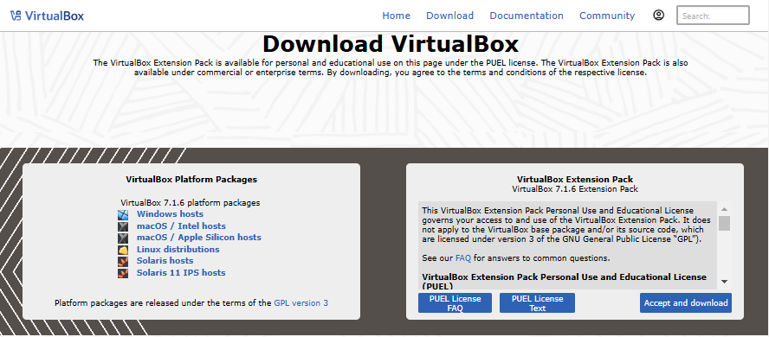769x337 pixels.
Task: Open the user account icon
Action: coord(659,16)
